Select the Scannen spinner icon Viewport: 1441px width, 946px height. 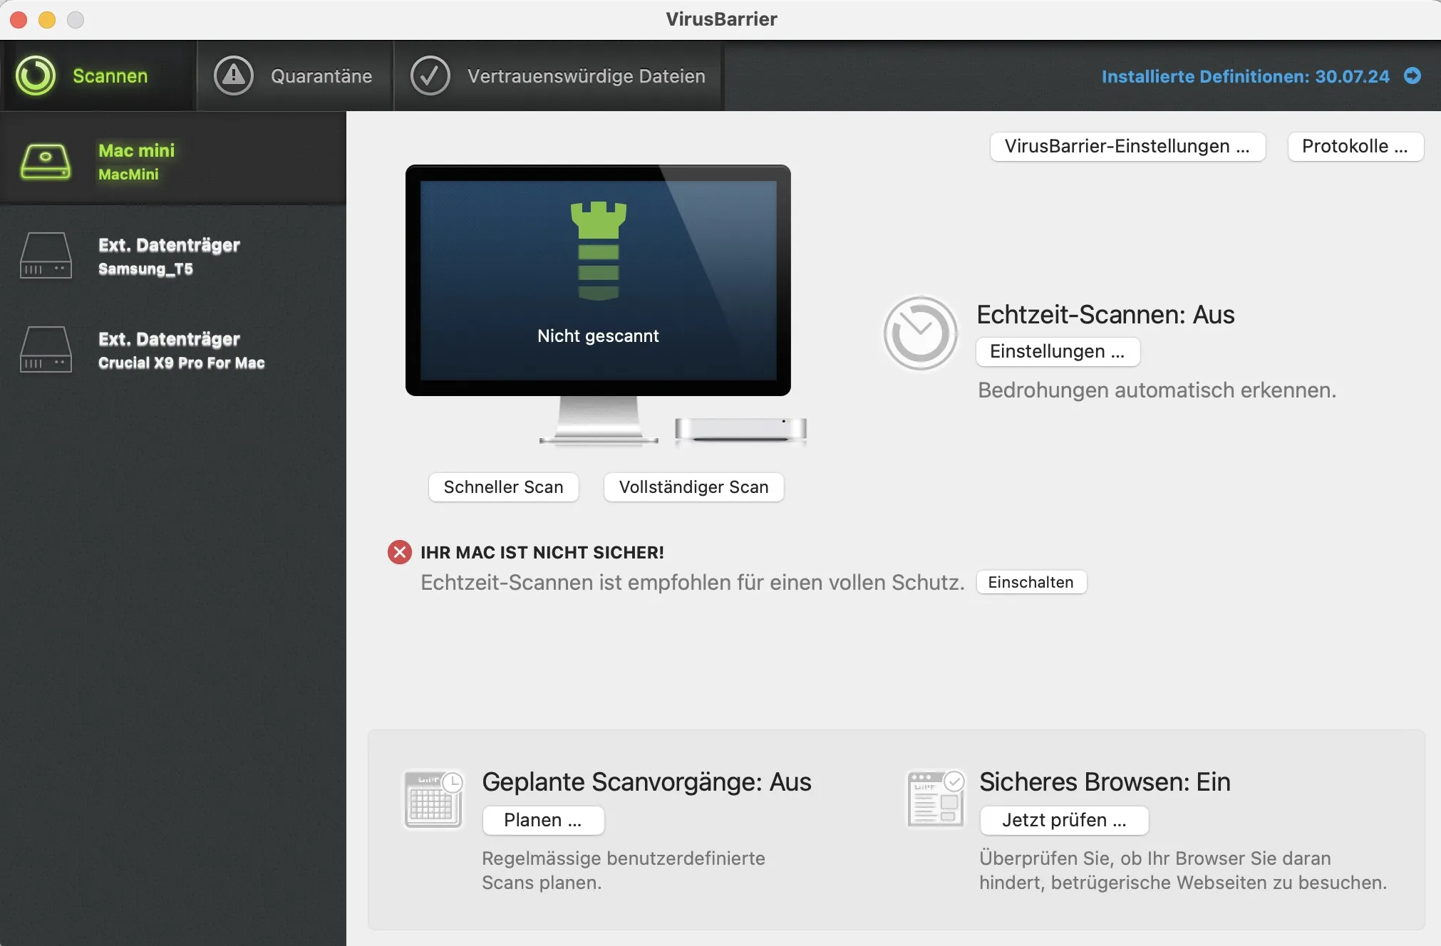coord(37,76)
